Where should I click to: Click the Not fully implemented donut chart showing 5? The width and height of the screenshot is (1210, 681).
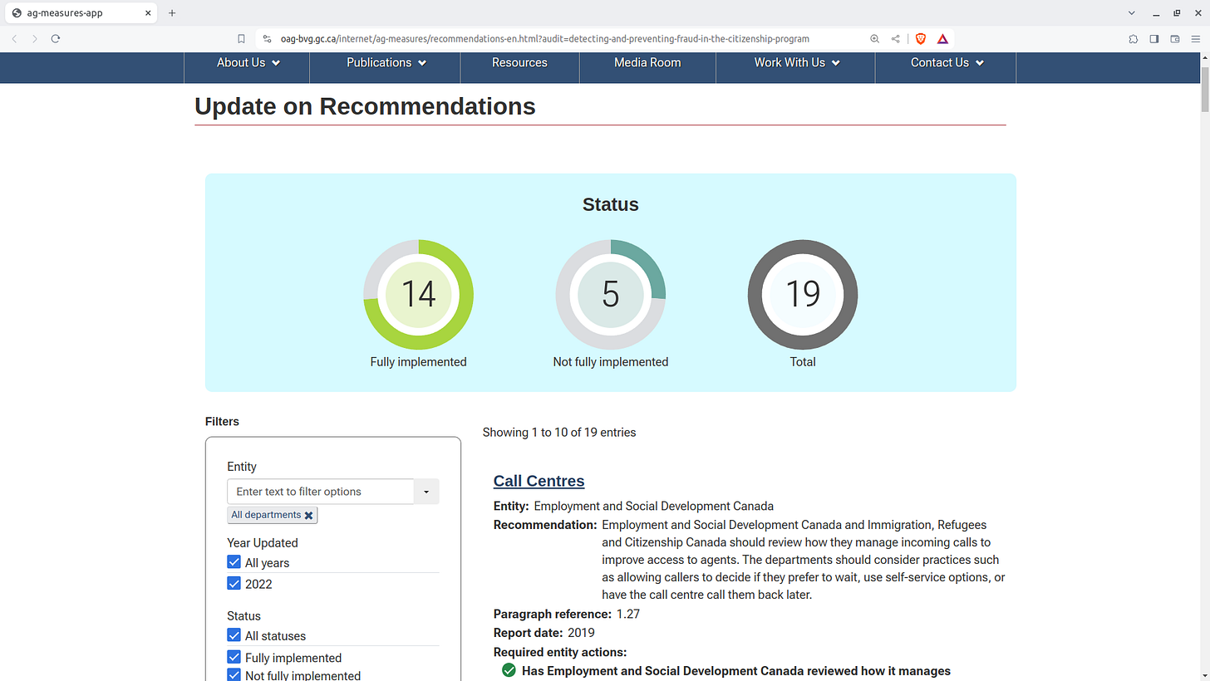click(x=610, y=295)
